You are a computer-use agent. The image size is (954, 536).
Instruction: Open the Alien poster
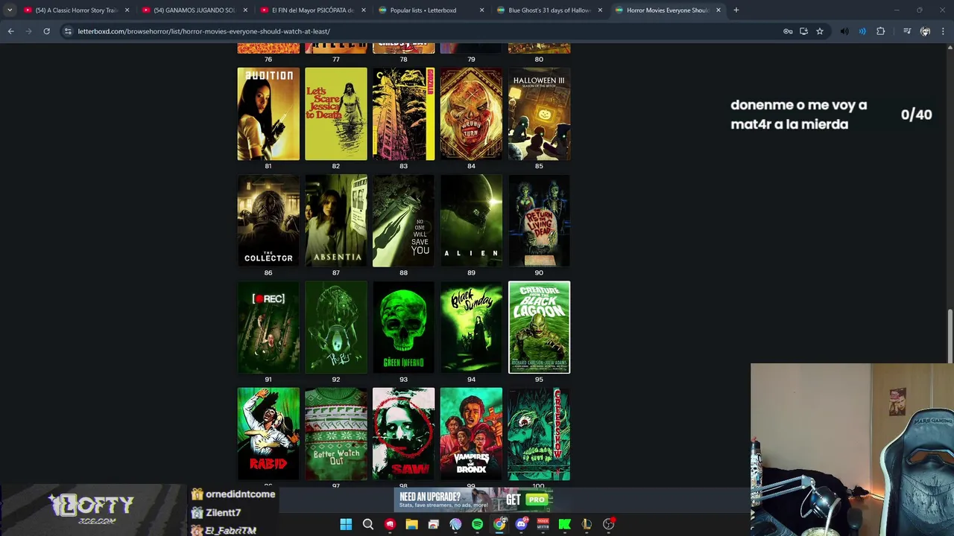[471, 220]
